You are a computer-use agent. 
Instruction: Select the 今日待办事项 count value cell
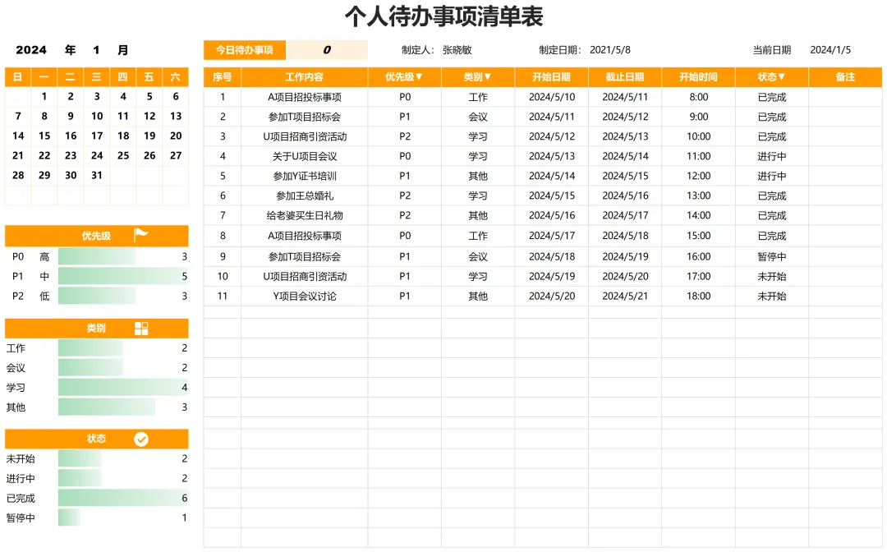pos(327,50)
